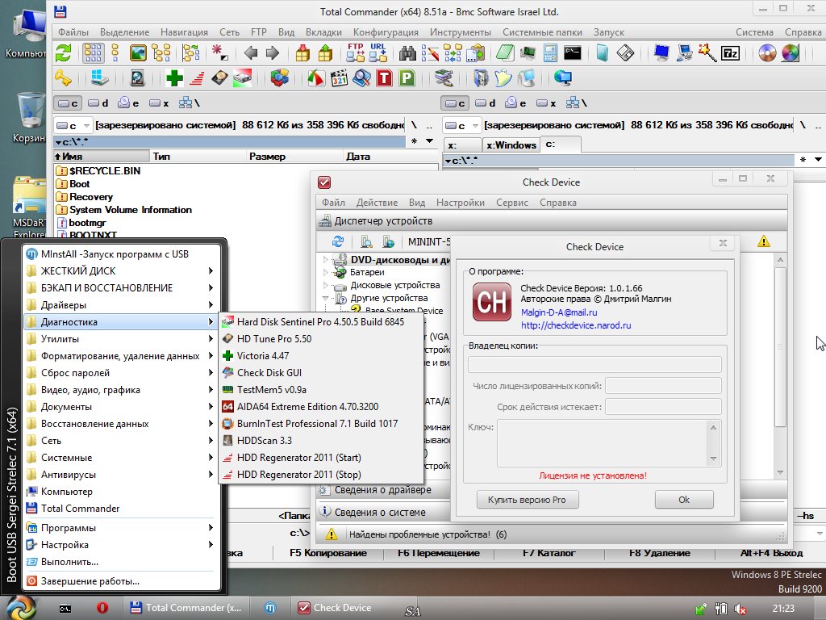
Task: Click the invert selection asterisk icon
Action: click(219, 53)
